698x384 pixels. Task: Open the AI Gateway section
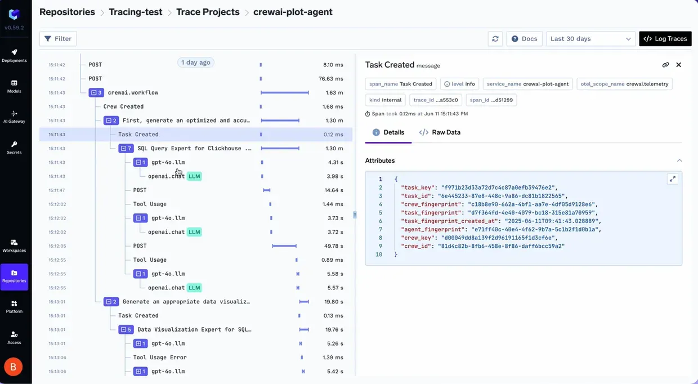coord(14,117)
